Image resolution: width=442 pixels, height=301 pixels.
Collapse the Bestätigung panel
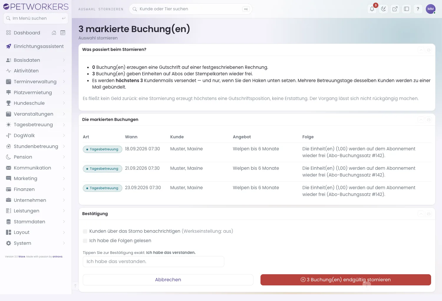421,214
